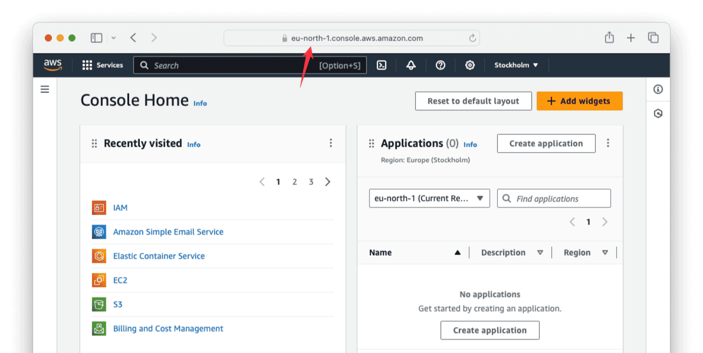Open the EC2 link
Viewport: 703px width, 353px height.
click(120, 280)
